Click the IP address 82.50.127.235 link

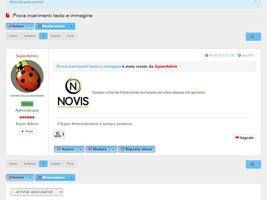[222, 55]
